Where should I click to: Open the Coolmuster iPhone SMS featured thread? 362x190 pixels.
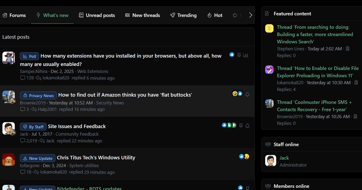[314, 106]
